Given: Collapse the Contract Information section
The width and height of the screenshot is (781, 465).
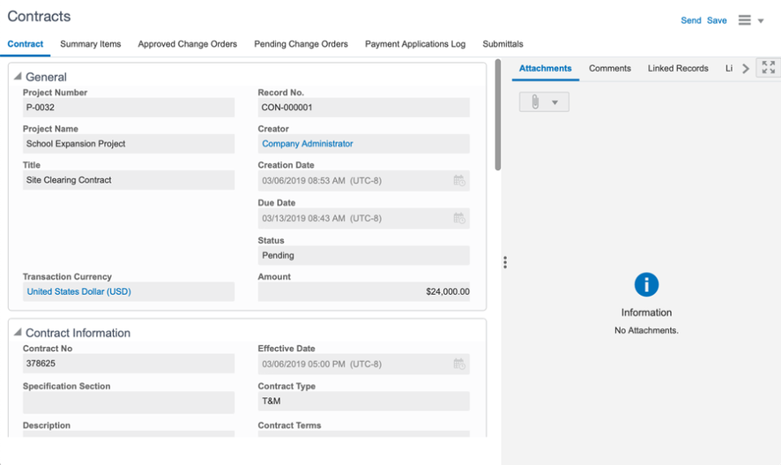Looking at the screenshot, I should (x=18, y=332).
